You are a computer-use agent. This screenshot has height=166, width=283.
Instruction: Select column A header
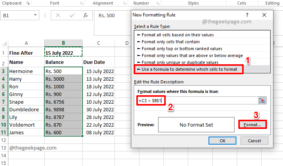26,43
